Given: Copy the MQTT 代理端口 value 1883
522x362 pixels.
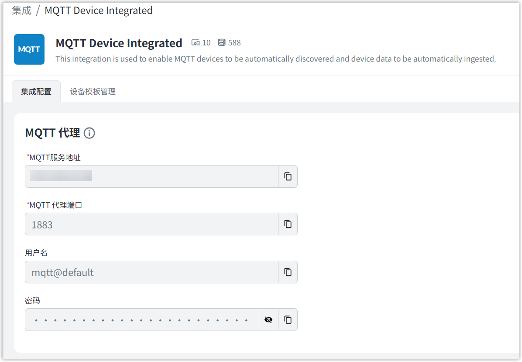Looking at the screenshot, I should click(x=288, y=224).
